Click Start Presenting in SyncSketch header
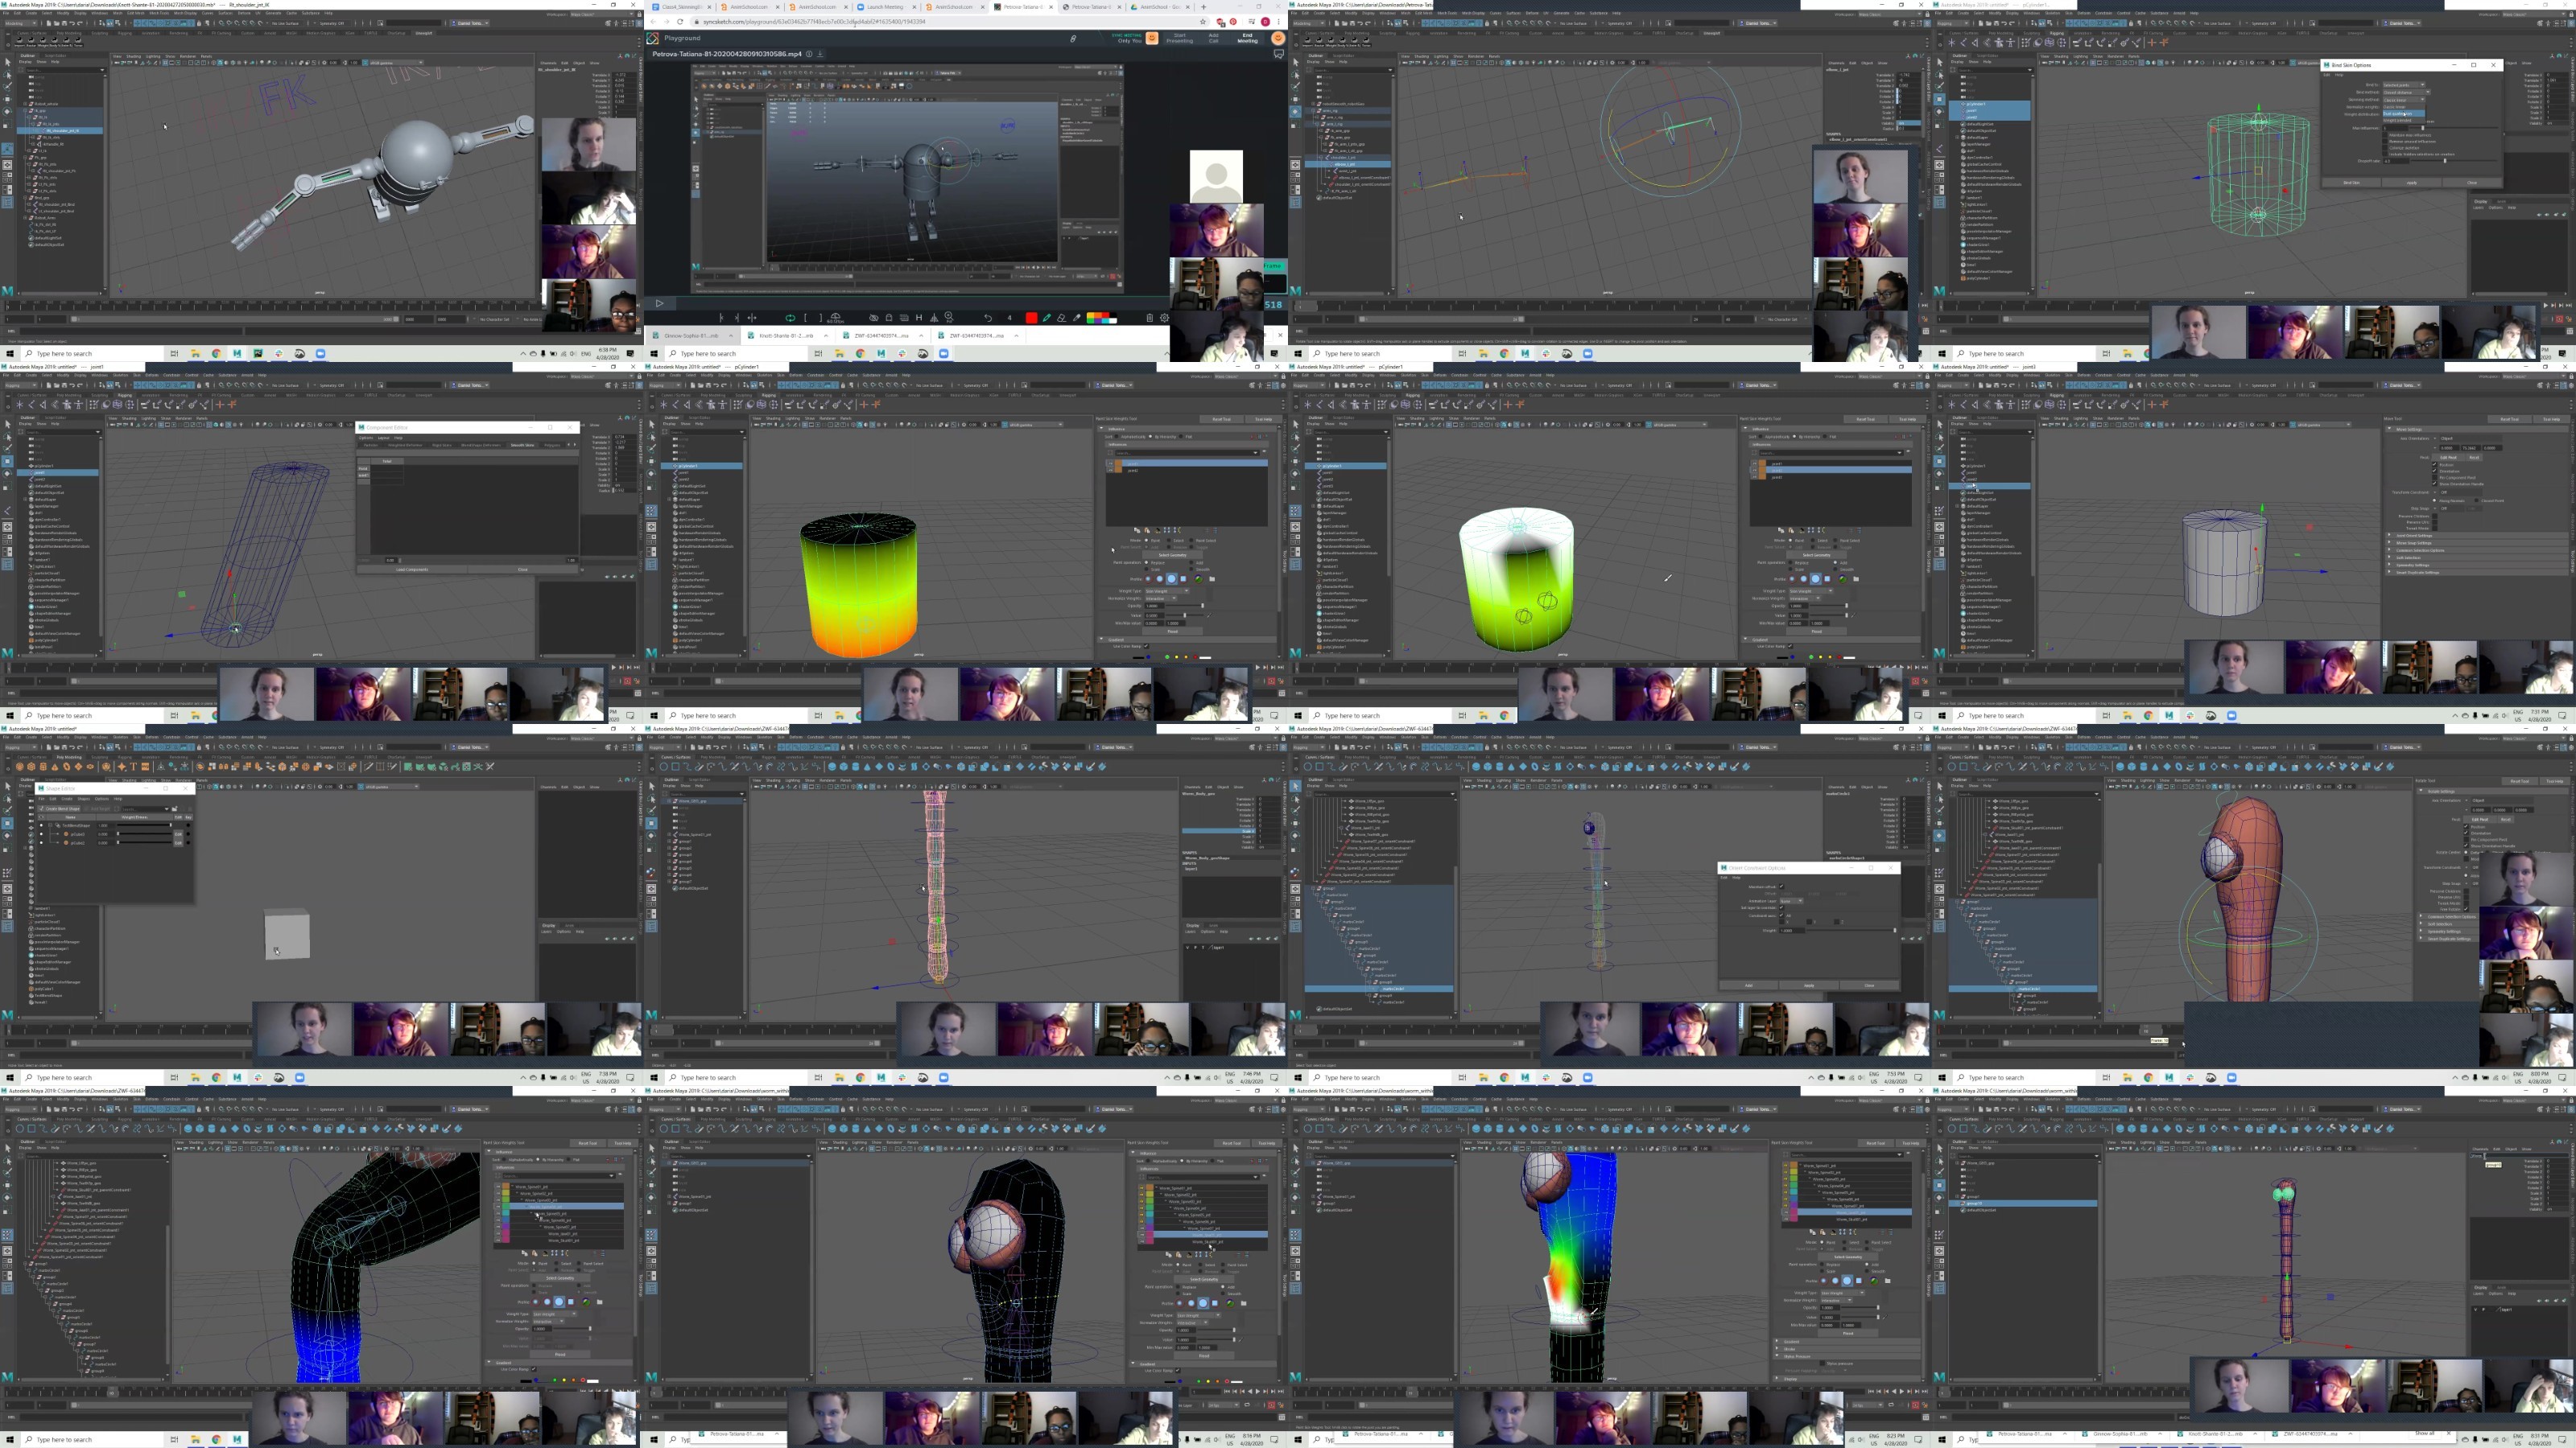 click(1180, 38)
